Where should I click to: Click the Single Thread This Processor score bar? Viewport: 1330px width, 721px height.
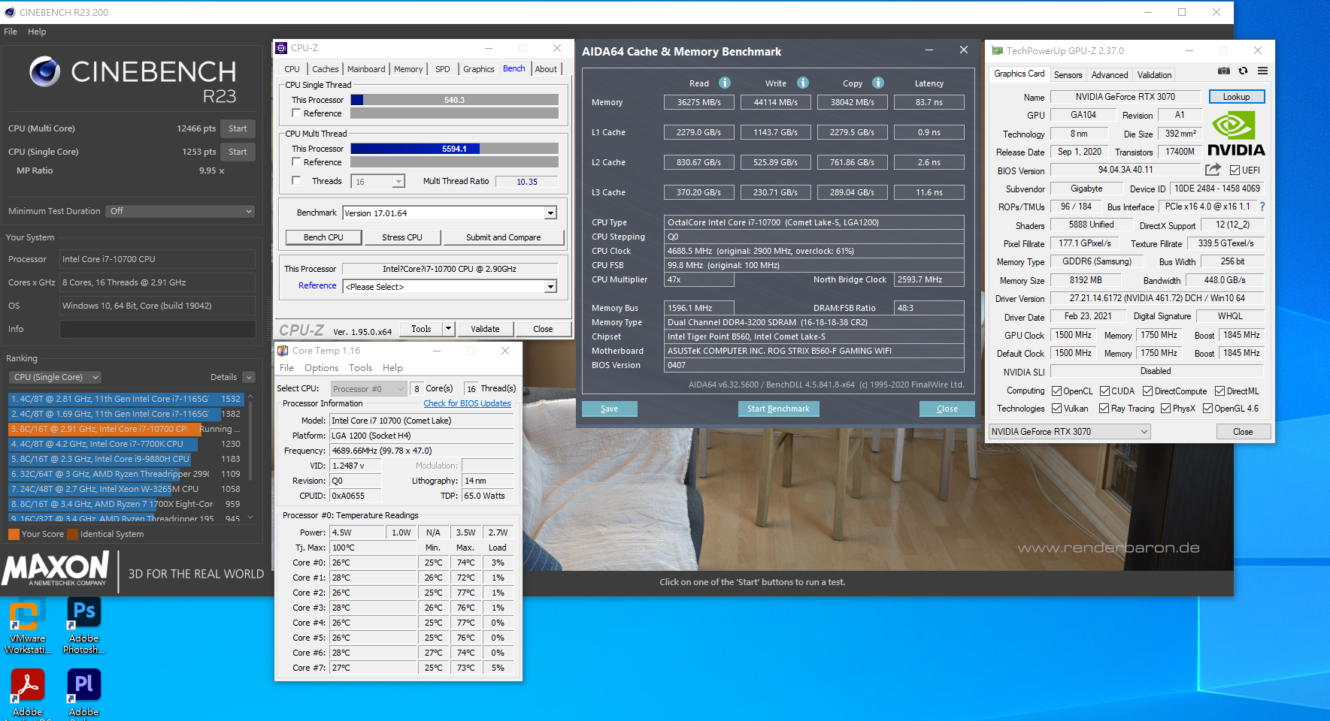pyautogui.click(x=454, y=100)
